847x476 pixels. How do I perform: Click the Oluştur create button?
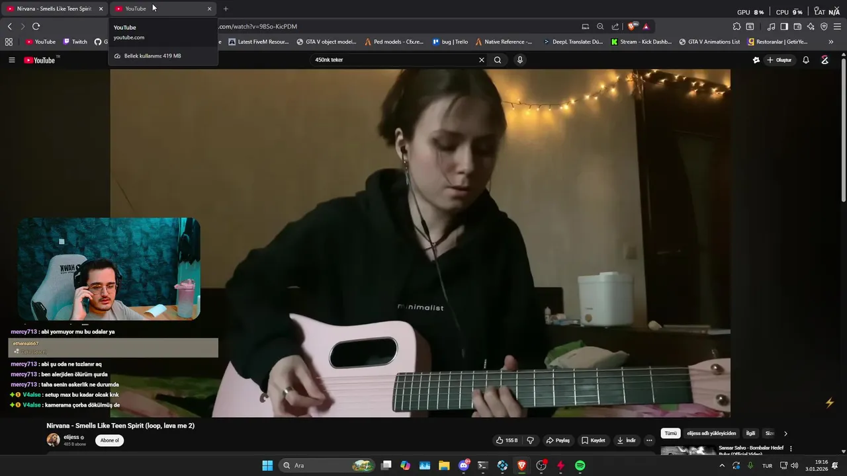[780, 60]
